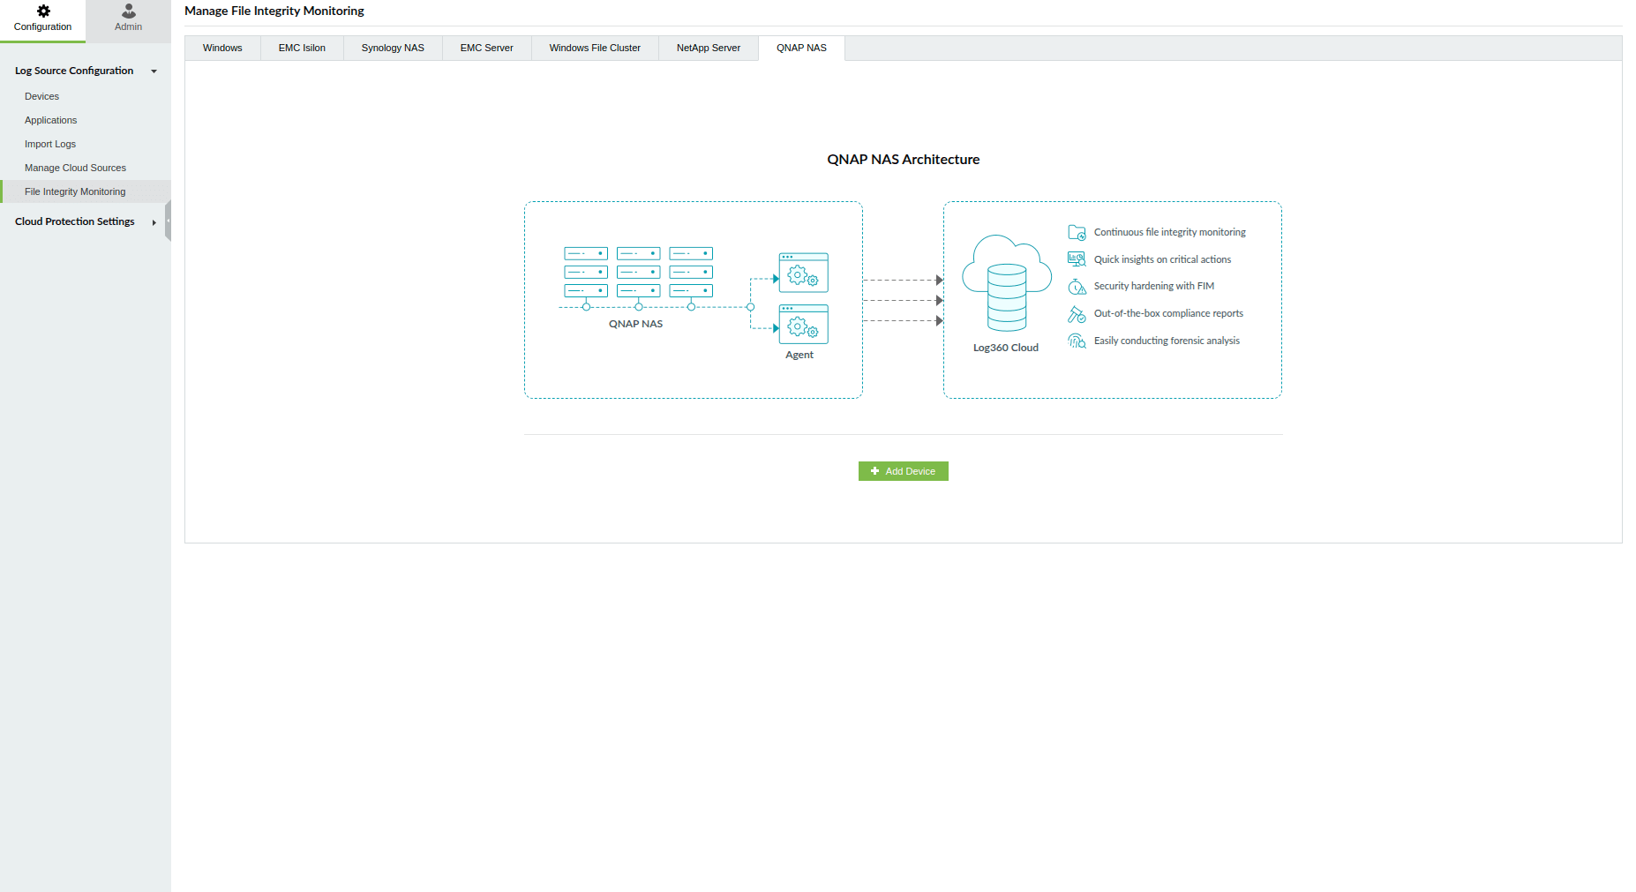Open Applications in the sidebar
1636x892 pixels.
coord(50,120)
